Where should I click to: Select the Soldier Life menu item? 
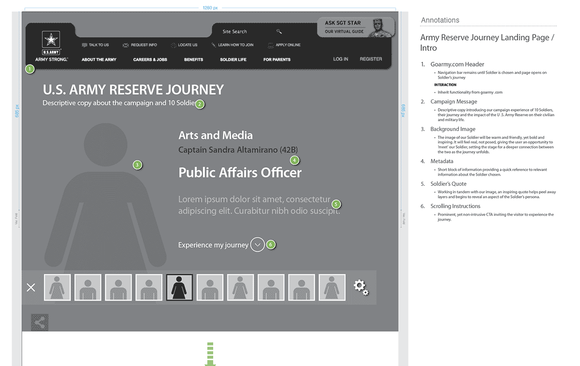(233, 59)
